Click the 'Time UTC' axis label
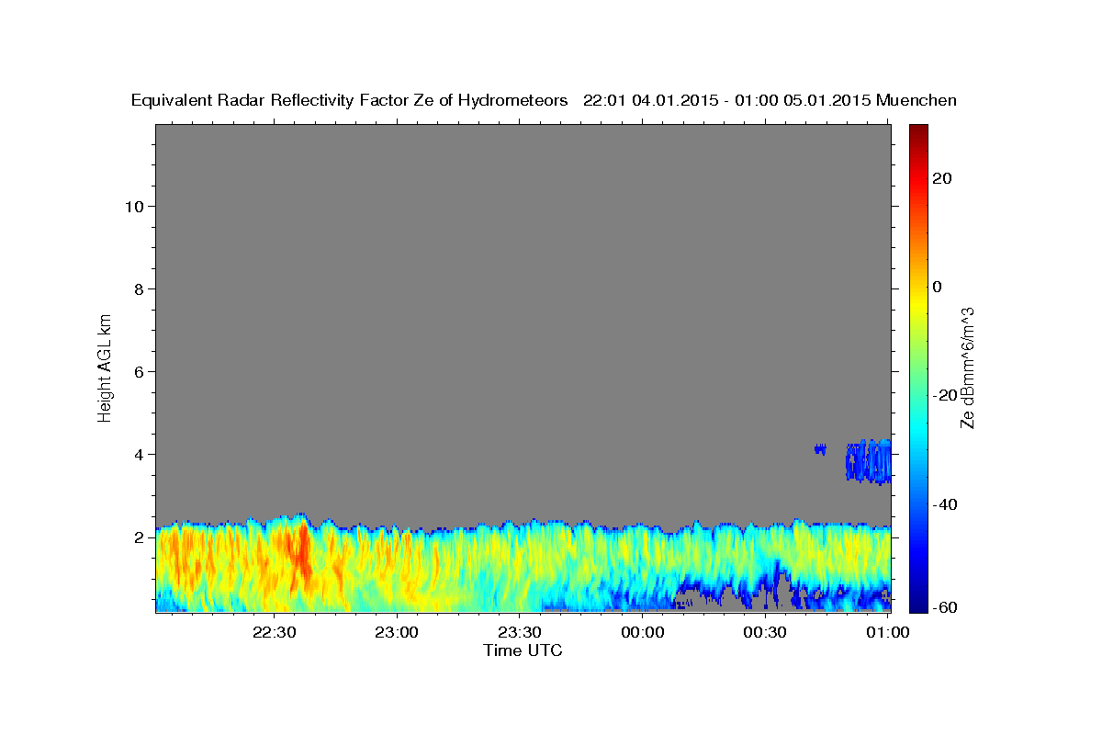Viewport: 1102px width, 735px height. [x=523, y=650]
